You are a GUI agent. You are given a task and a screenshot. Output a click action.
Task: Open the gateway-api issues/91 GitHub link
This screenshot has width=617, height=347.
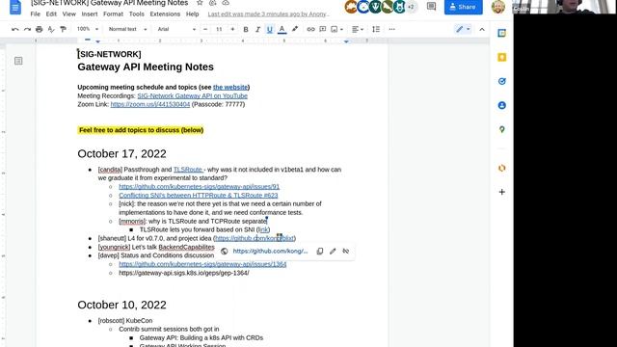click(x=200, y=186)
